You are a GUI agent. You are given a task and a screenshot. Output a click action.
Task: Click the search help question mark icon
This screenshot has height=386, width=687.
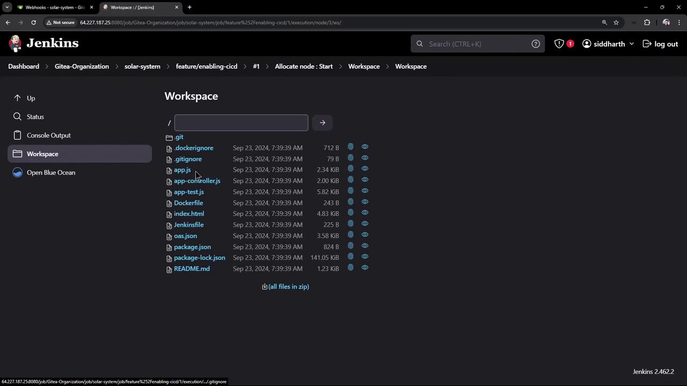[x=536, y=44]
